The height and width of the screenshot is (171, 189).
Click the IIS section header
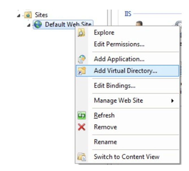(x=128, y=14)
